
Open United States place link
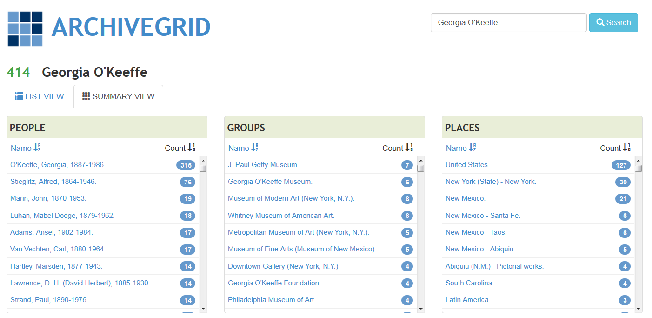(x=467, y=165)
